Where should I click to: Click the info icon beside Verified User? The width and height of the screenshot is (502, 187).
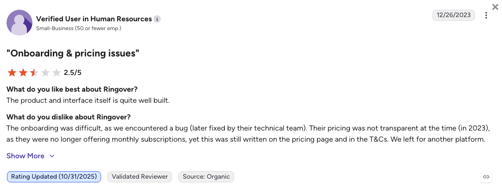tap(157, 19)
